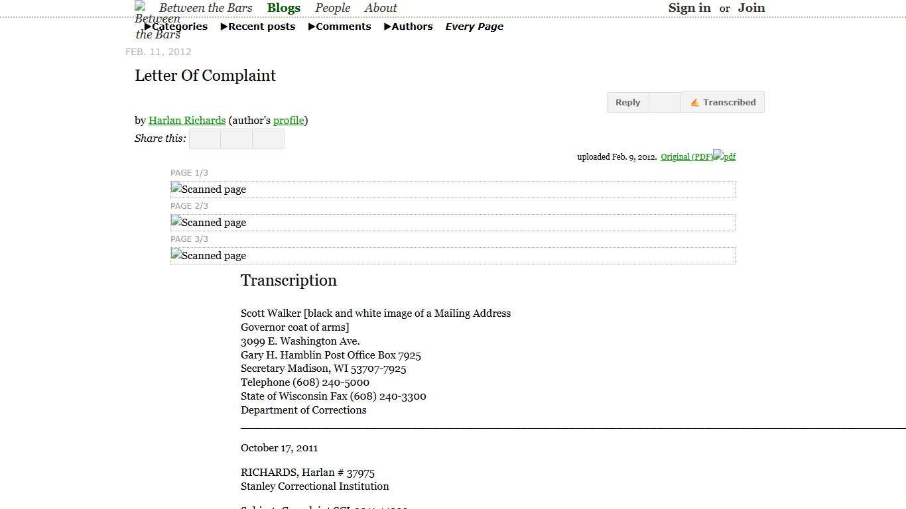Click the pencil icon on Transcribed button

point(694,103)
